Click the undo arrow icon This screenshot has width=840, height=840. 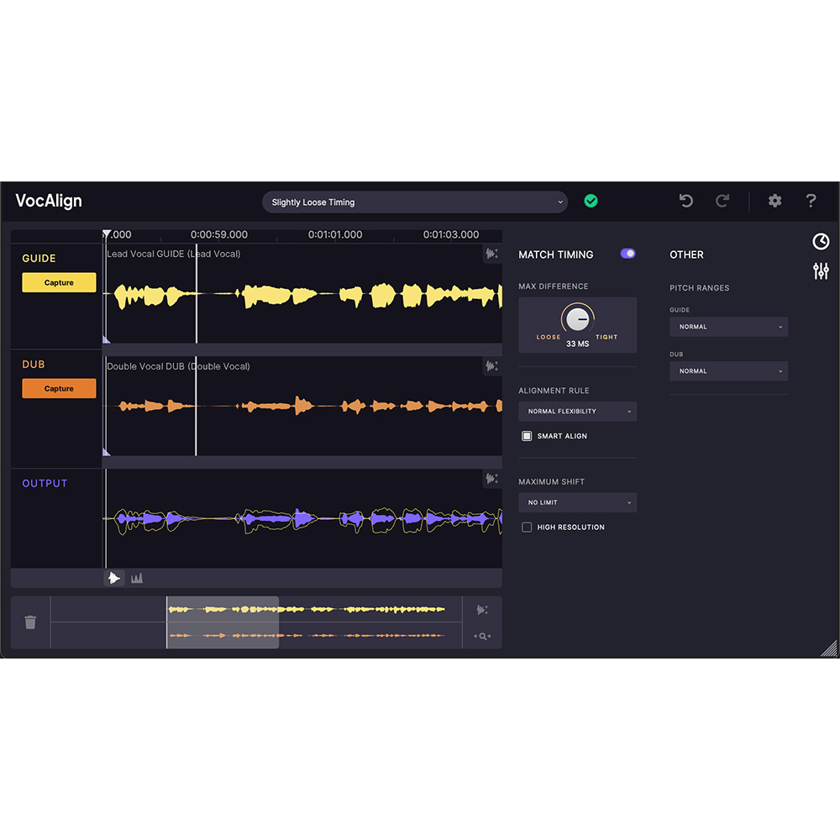pyautogui.click(x=685, y=201)
